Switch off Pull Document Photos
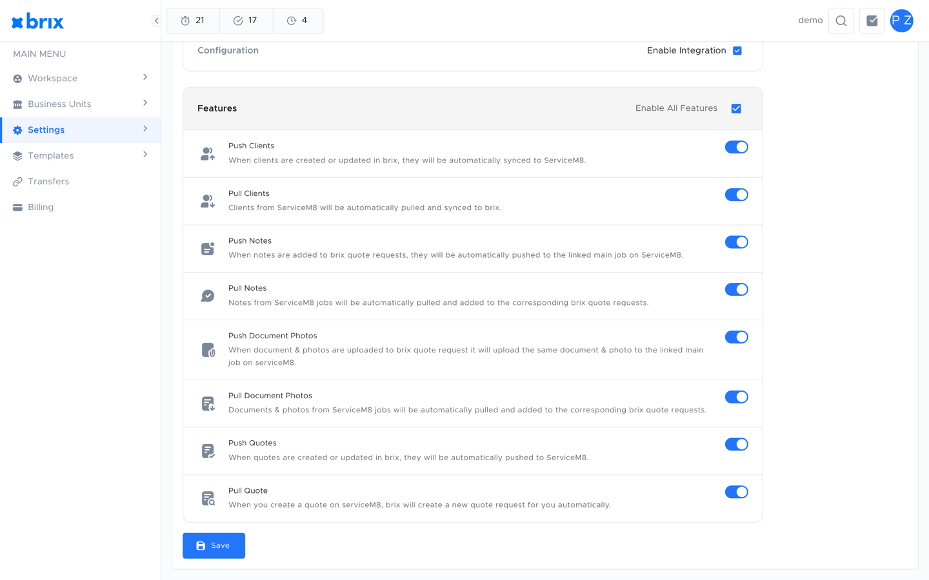This screenshot has height=580, width=929. [x=736, y=397]
